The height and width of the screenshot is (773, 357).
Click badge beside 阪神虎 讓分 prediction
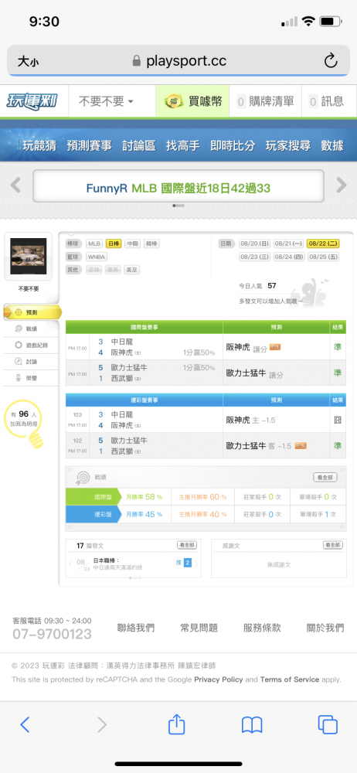click(274, 347)
